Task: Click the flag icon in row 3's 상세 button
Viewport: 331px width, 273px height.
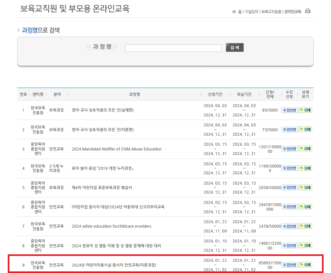Action: tap(301, 149)
